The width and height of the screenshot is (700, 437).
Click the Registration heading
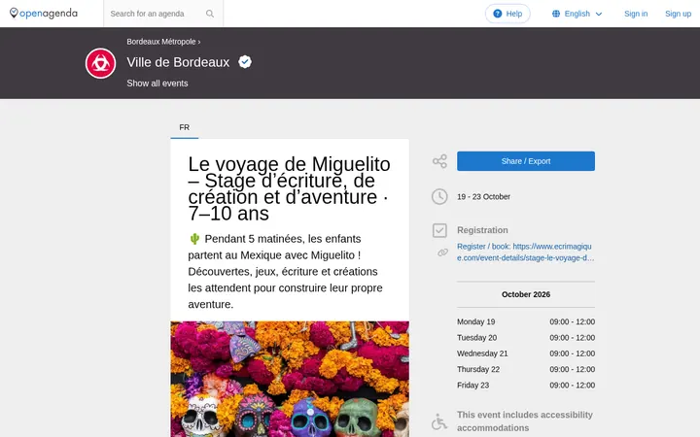click(482, 230)
